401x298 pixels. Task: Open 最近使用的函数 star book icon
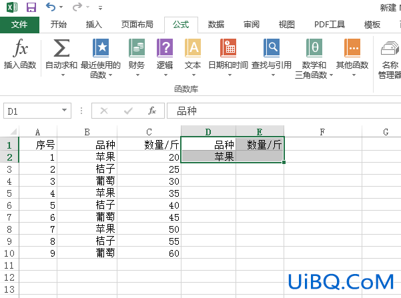click(x=101, y=48)
